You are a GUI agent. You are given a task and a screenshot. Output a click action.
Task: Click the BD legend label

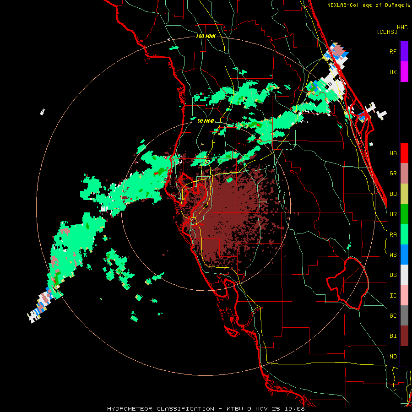393,194
